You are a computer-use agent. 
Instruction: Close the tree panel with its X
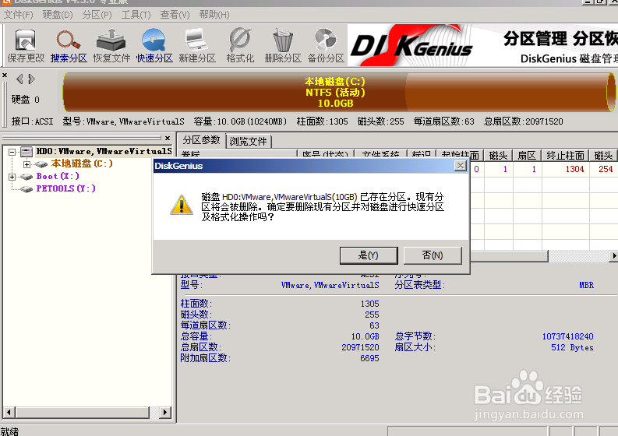(168, 138)
